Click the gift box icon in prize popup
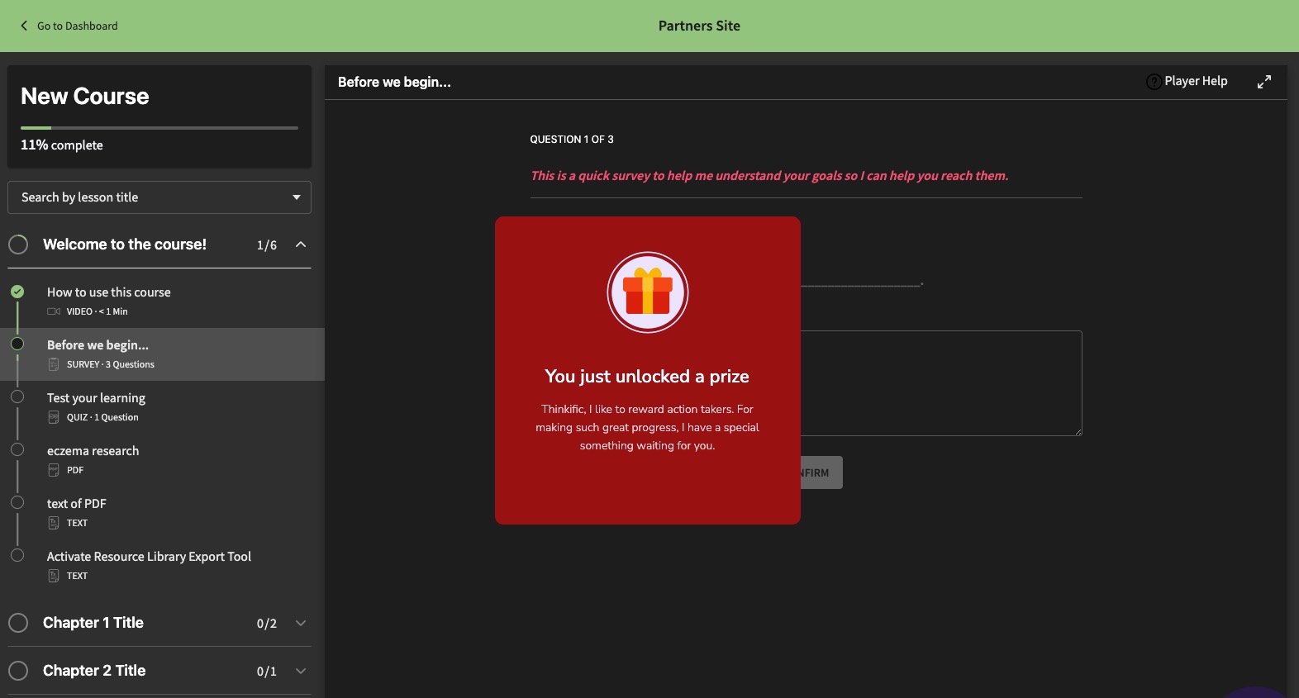Image resolution: width=1299 pixels, height=698 pixels. (x=648, y=292)
